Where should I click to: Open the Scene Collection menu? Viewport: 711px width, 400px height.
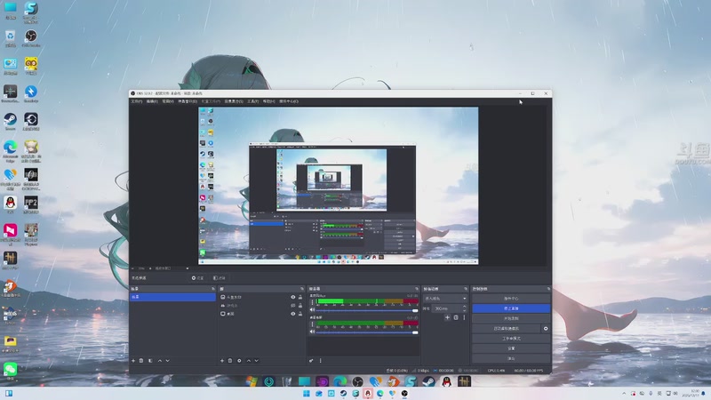coord(234,101)
